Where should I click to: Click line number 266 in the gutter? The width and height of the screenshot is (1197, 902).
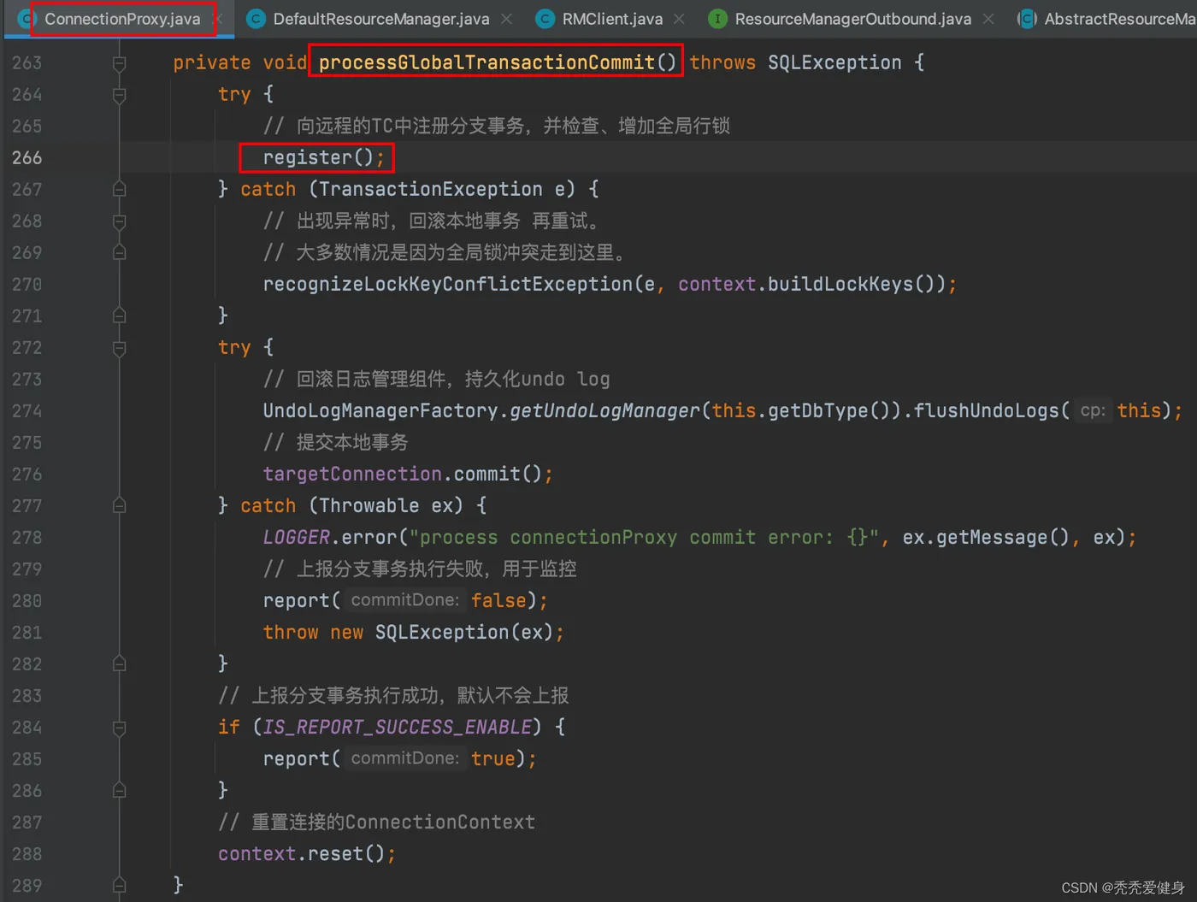pyautogui.click(x=27, y=157)
